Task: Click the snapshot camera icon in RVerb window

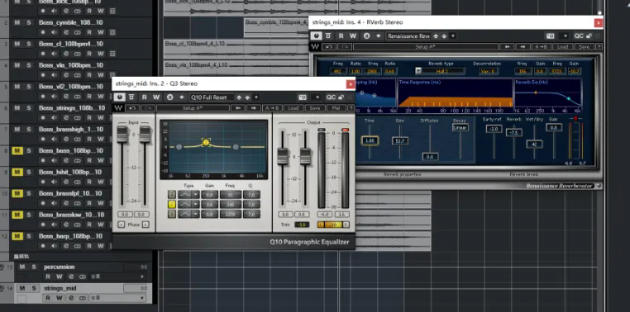Action: point(551,36)
